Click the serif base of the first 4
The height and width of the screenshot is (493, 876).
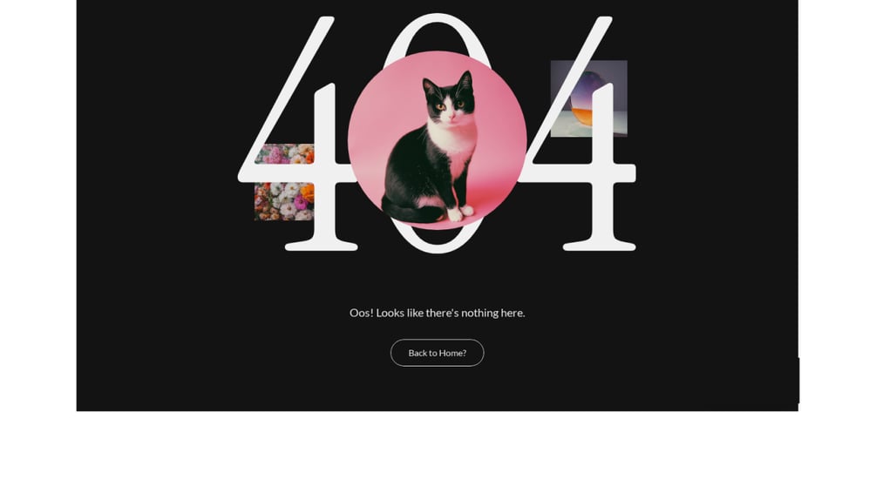[x=322, y=245]
